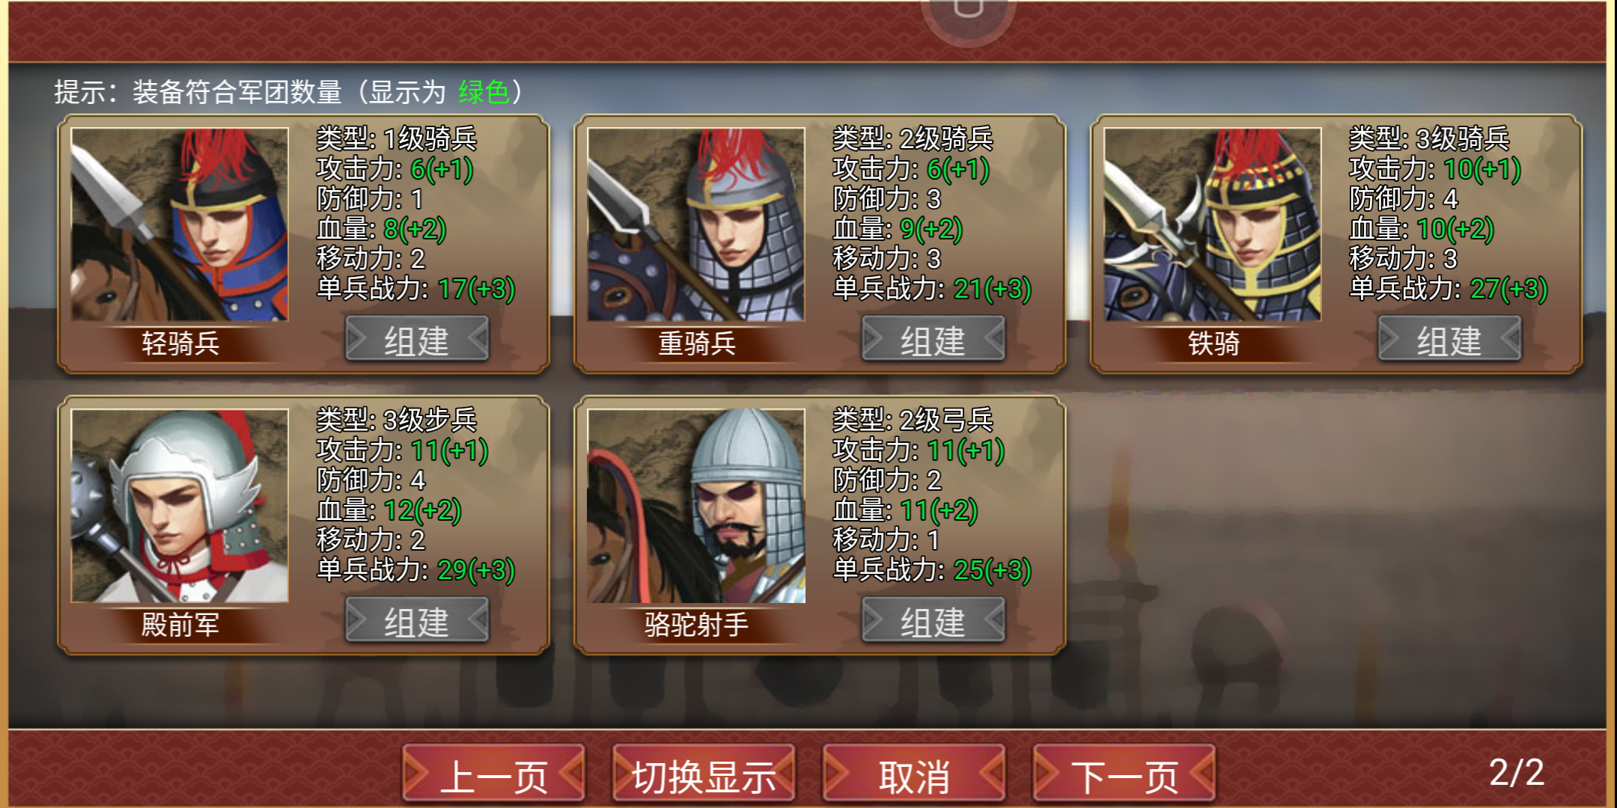The width and height of the screenshot is (1617, 808).
Task: Form the 重骑兵 unit with 组建
Action: coord(933,339)
